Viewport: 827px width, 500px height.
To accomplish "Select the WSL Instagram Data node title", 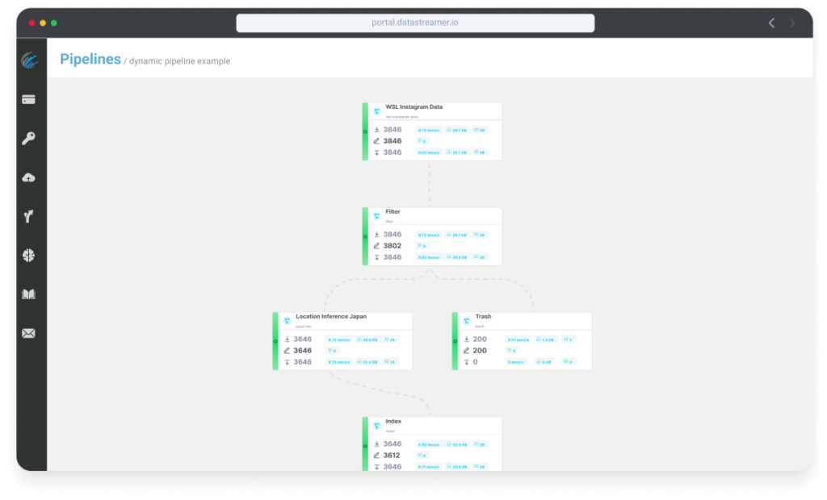I will pos(414,107).
